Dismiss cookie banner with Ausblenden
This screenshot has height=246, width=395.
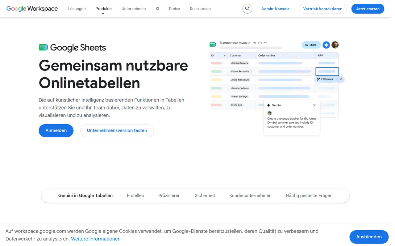coord(369,237)
